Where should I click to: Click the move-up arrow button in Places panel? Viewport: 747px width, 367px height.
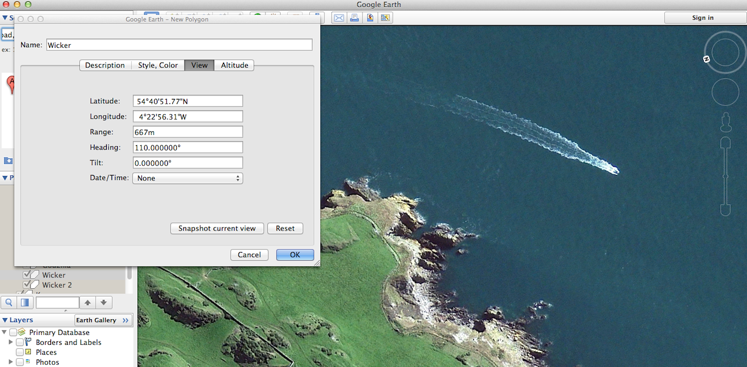pos(88,302)
